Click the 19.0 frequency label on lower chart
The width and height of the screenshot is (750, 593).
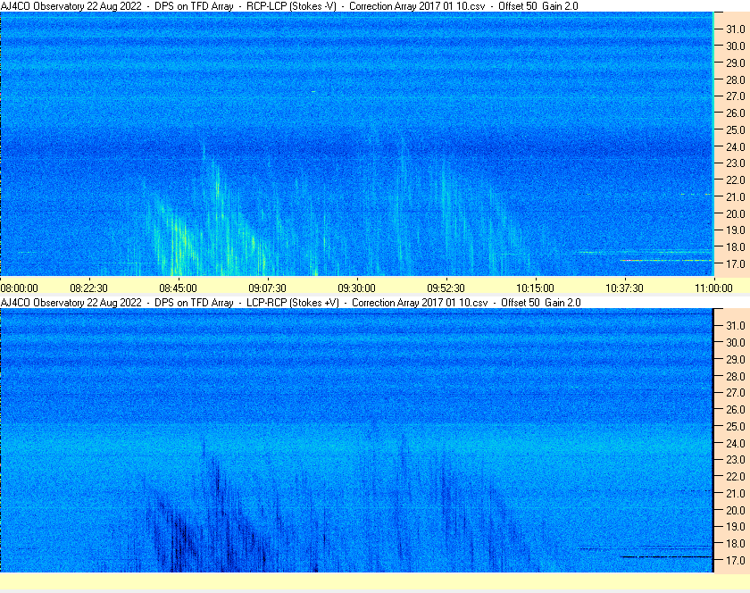[x=736, y=527]
